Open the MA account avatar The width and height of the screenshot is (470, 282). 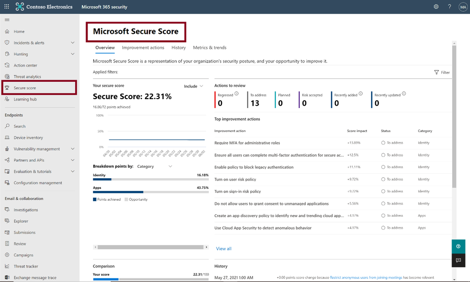463,7
